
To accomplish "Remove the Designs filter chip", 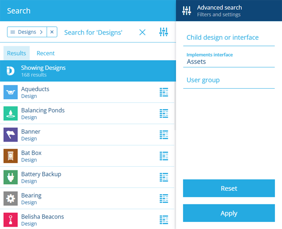I will (x=52, y=32).
